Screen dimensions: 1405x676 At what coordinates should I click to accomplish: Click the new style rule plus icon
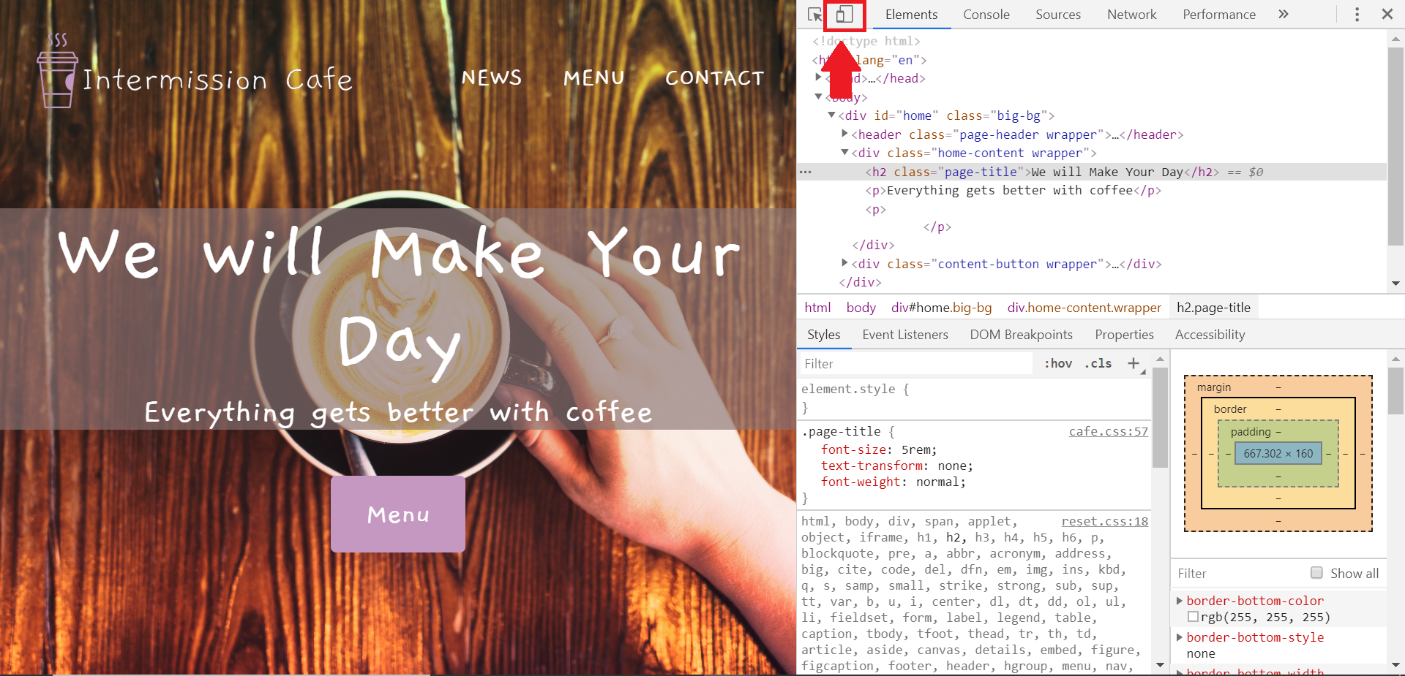[x=1134, y=363]
